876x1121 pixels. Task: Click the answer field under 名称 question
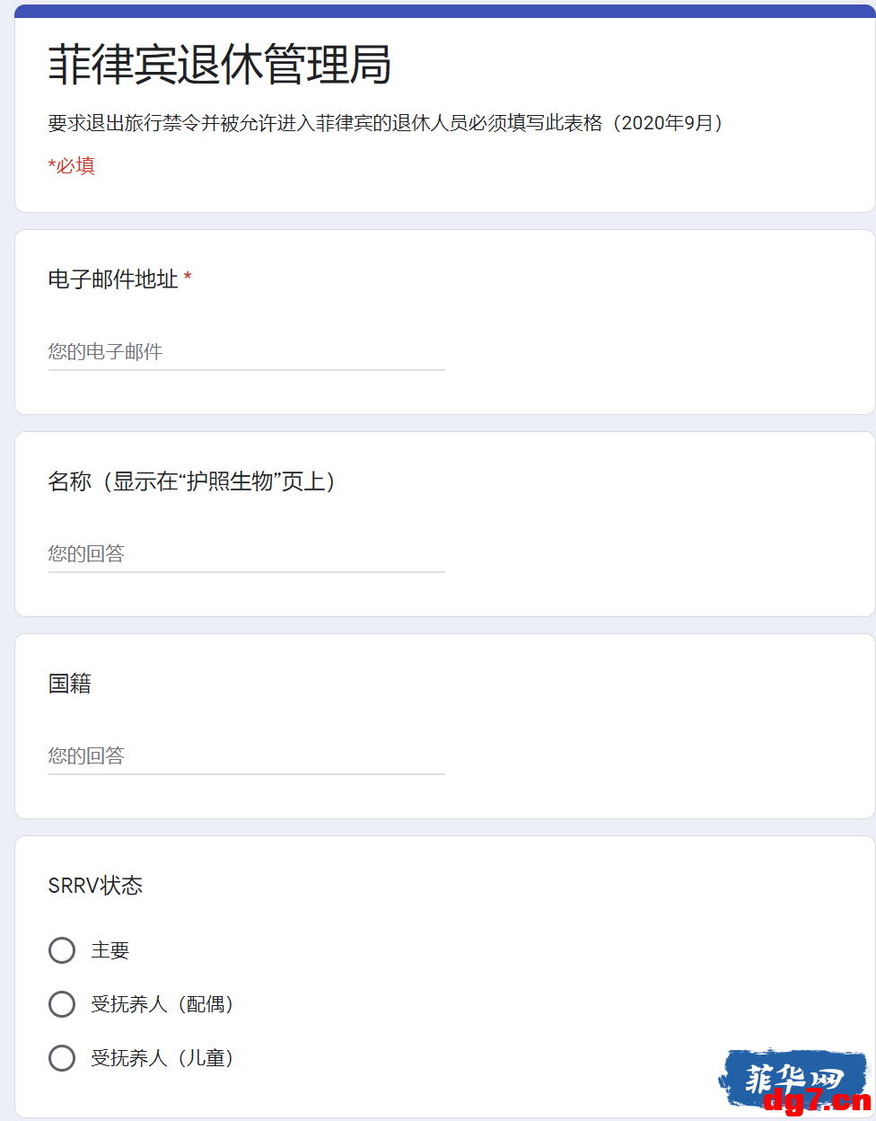click(x=247, y=554)
